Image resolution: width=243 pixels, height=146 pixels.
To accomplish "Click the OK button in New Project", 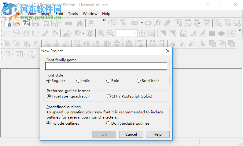I will tap(104, 134).
